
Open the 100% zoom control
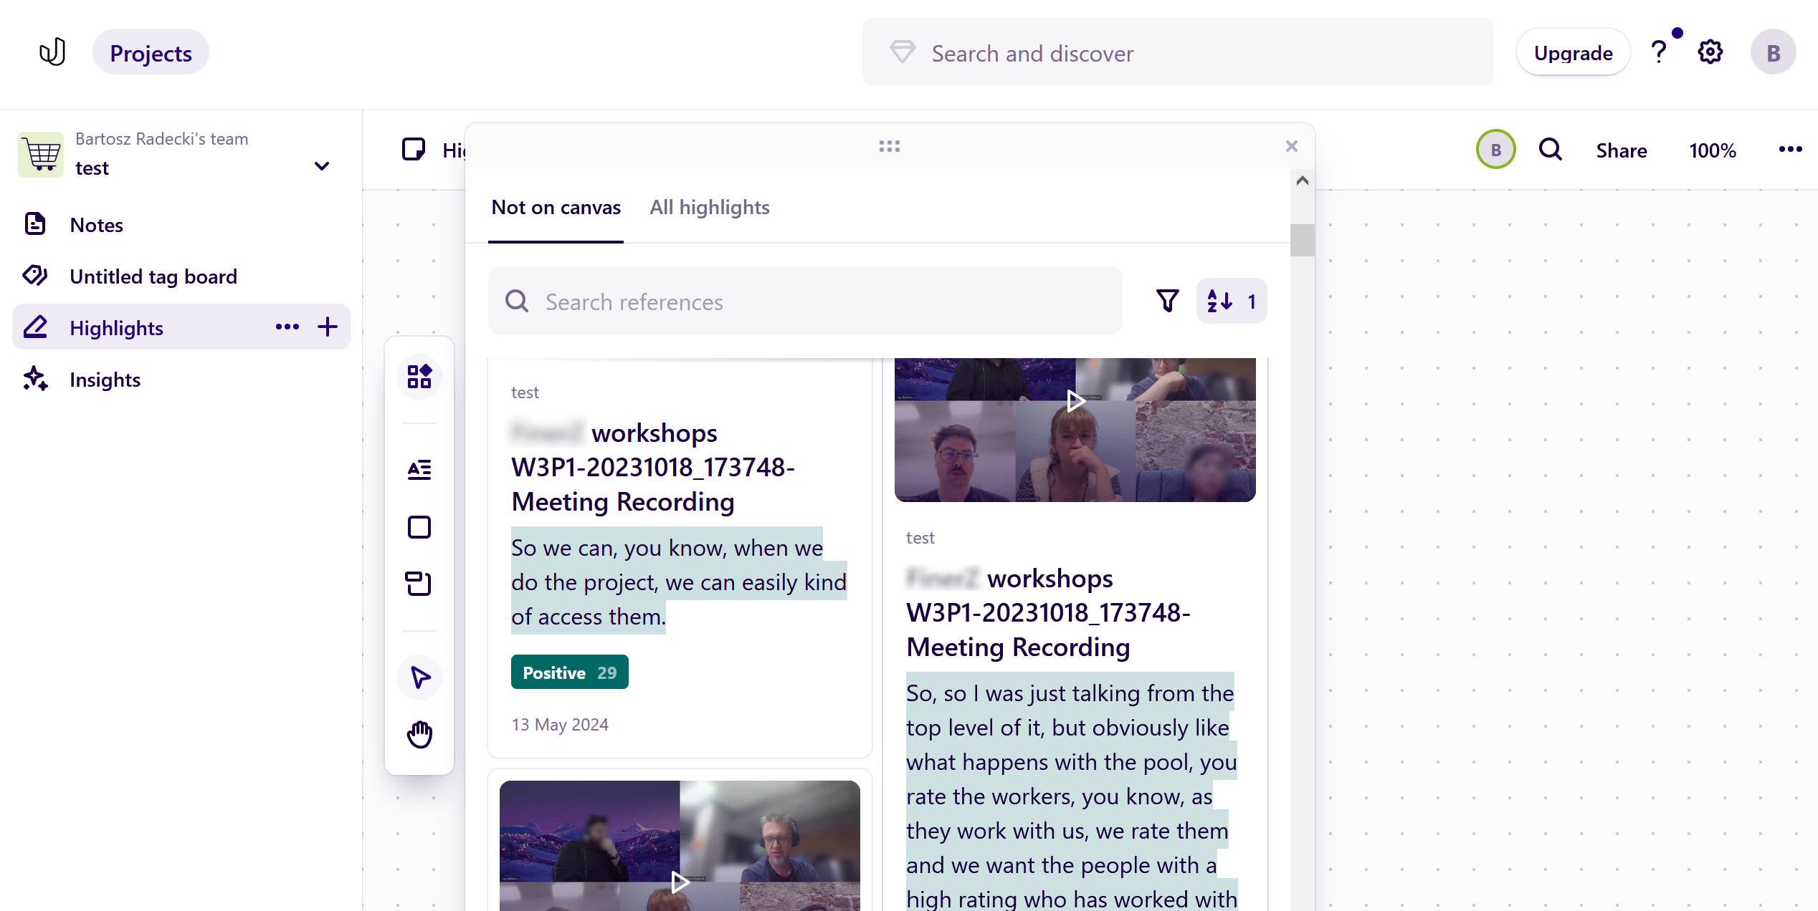pyautogui.click(x=1713, y=150)
